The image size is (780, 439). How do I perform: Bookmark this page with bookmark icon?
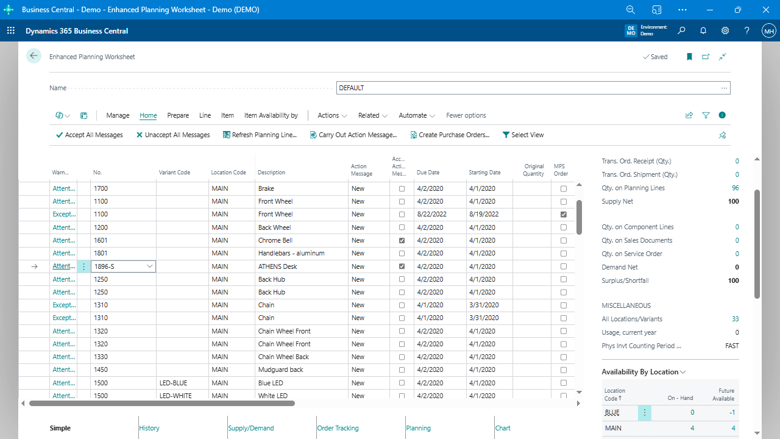pyautogui.click(x=689, y=56)
